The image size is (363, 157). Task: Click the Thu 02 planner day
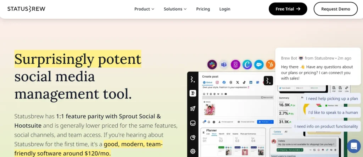tap(221, 139)
